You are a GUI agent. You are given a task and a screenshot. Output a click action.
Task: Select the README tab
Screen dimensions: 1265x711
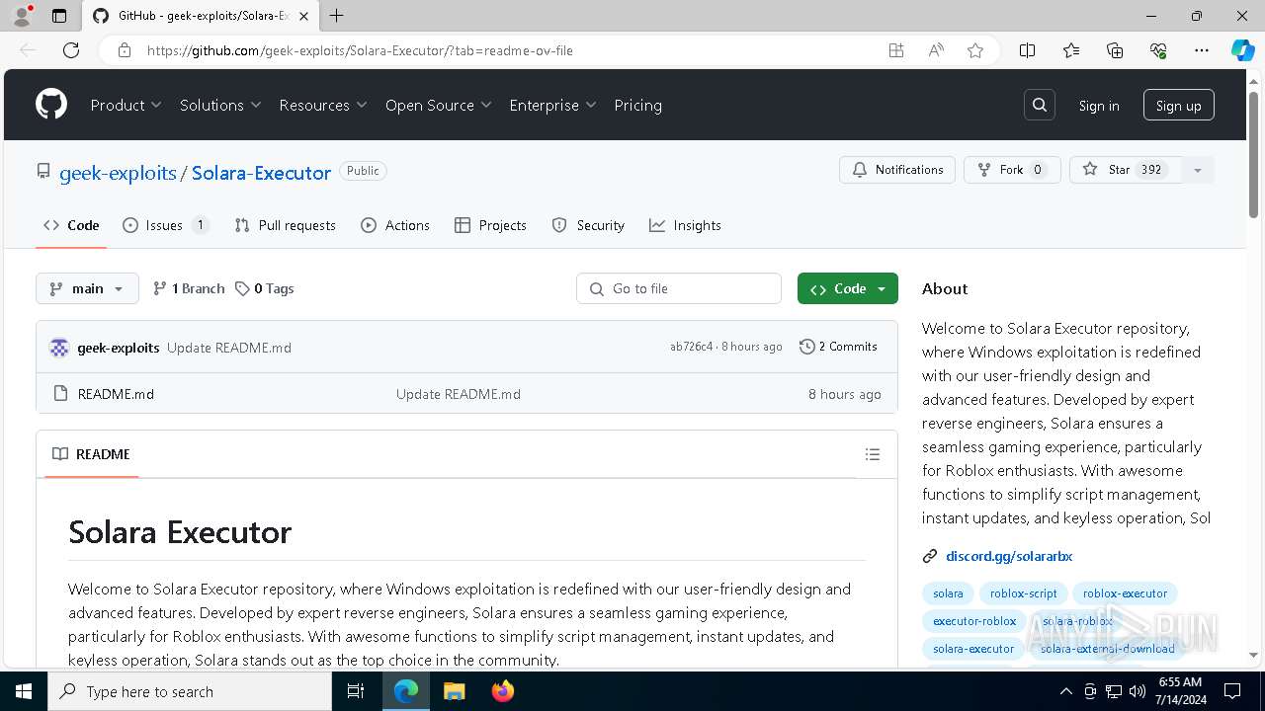pyautogui.click(x=91, y=454)
